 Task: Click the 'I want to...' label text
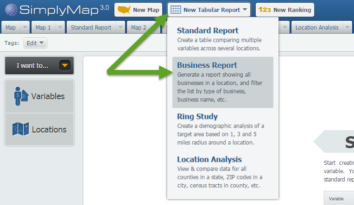pos(32,66)
